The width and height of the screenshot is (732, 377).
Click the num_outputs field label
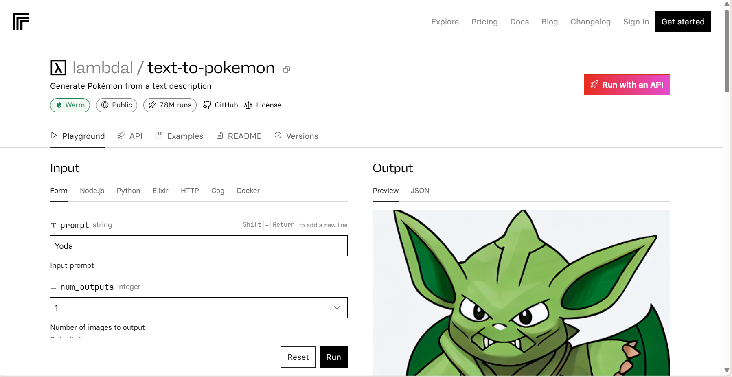click(x=87, y=287)
